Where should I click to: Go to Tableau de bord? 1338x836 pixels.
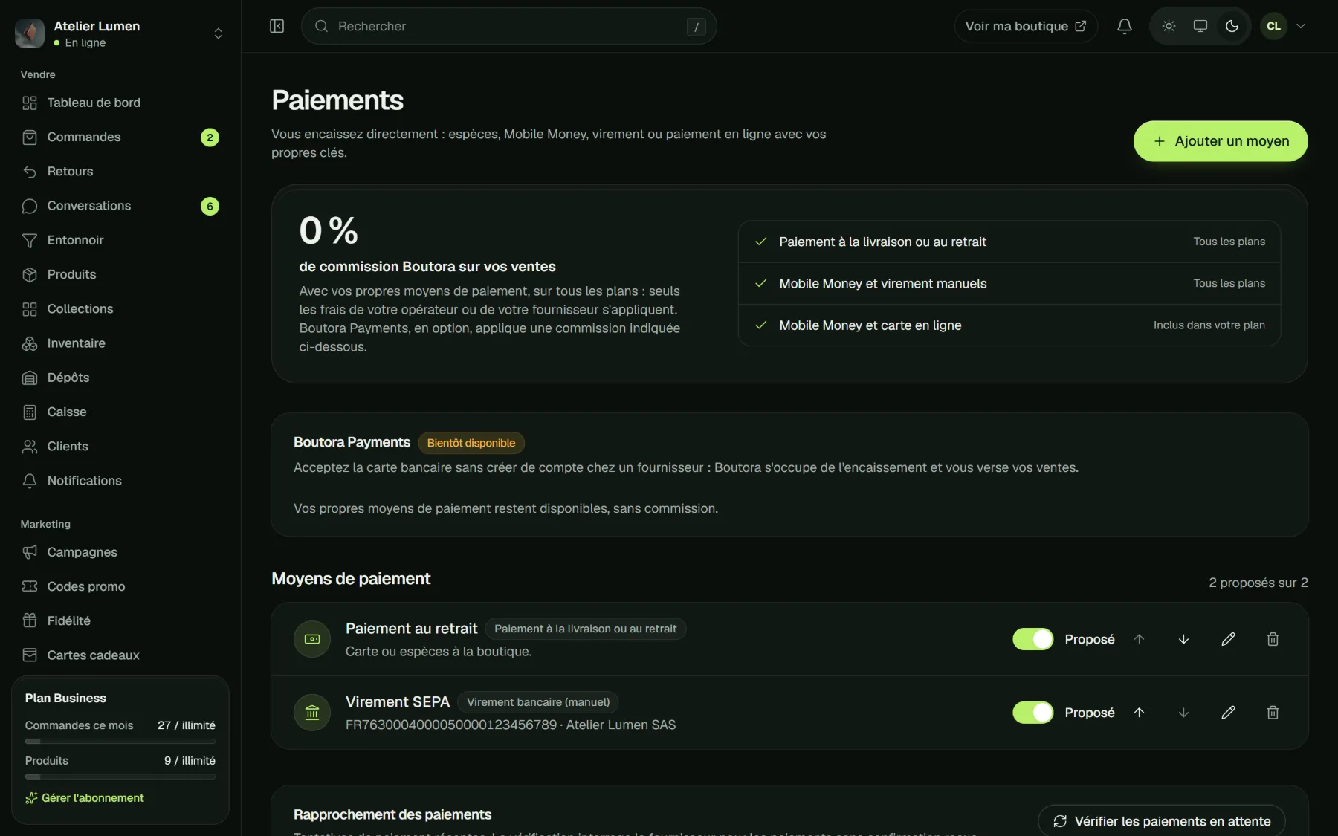pyautogui.click(x=120, y=103)
